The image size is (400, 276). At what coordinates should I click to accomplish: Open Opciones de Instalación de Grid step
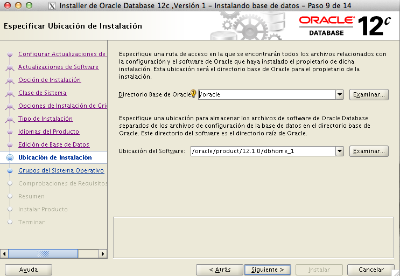point(62,106)
